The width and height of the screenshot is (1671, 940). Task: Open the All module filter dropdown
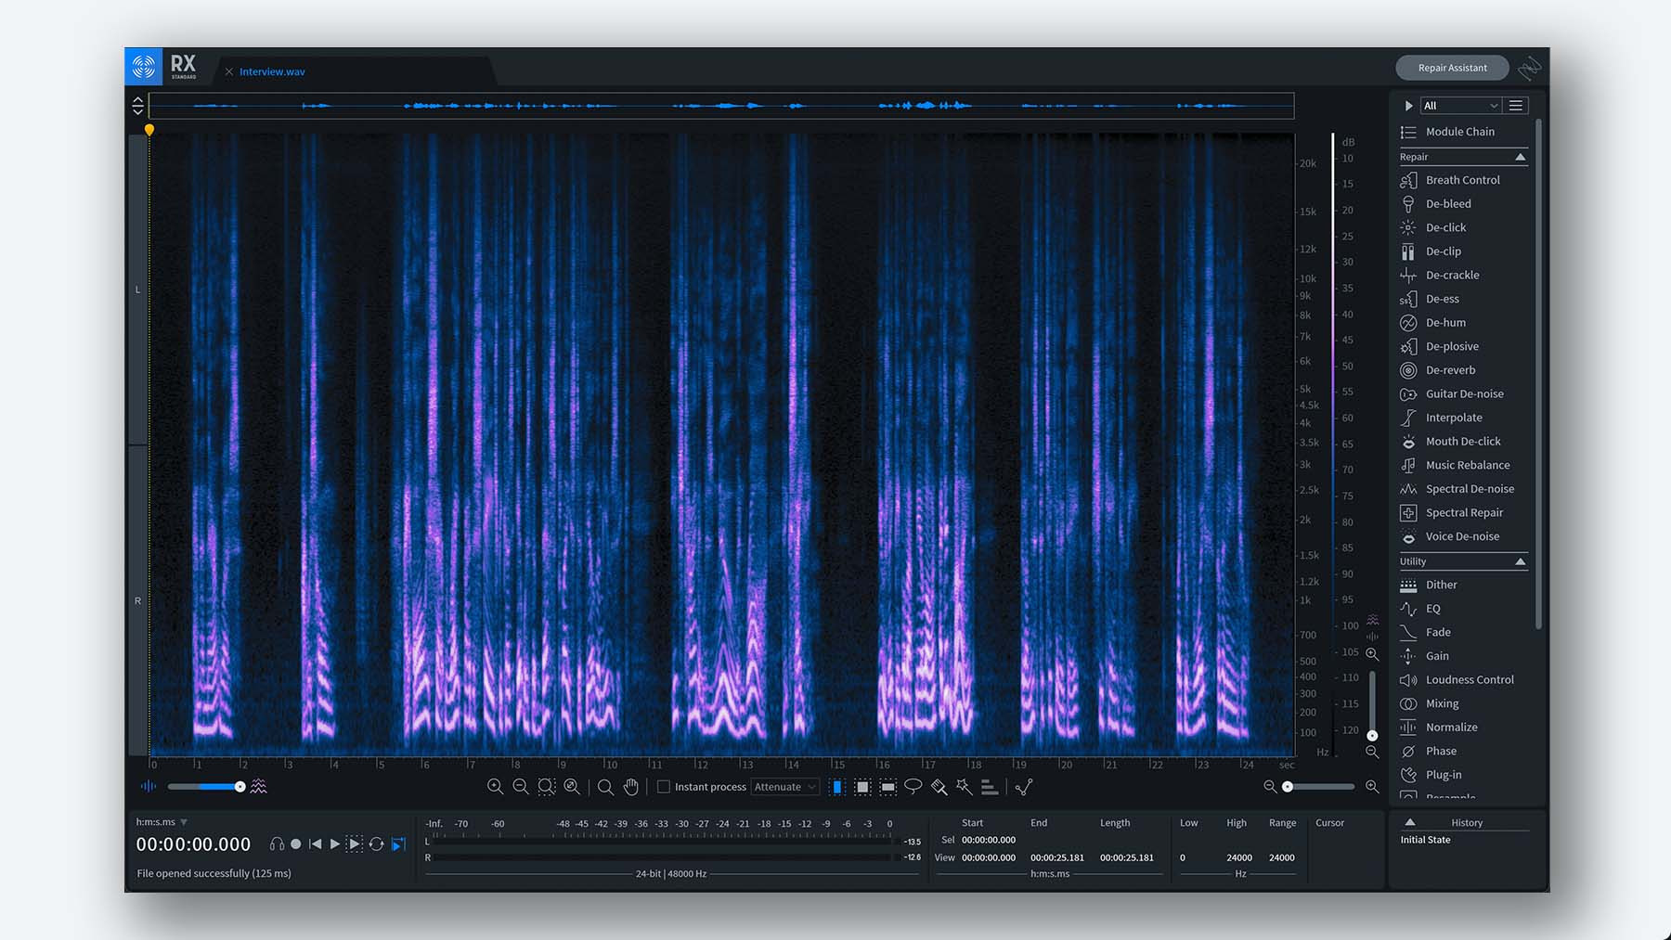1460,106
